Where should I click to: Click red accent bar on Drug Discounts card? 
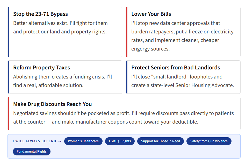[9, 113]
